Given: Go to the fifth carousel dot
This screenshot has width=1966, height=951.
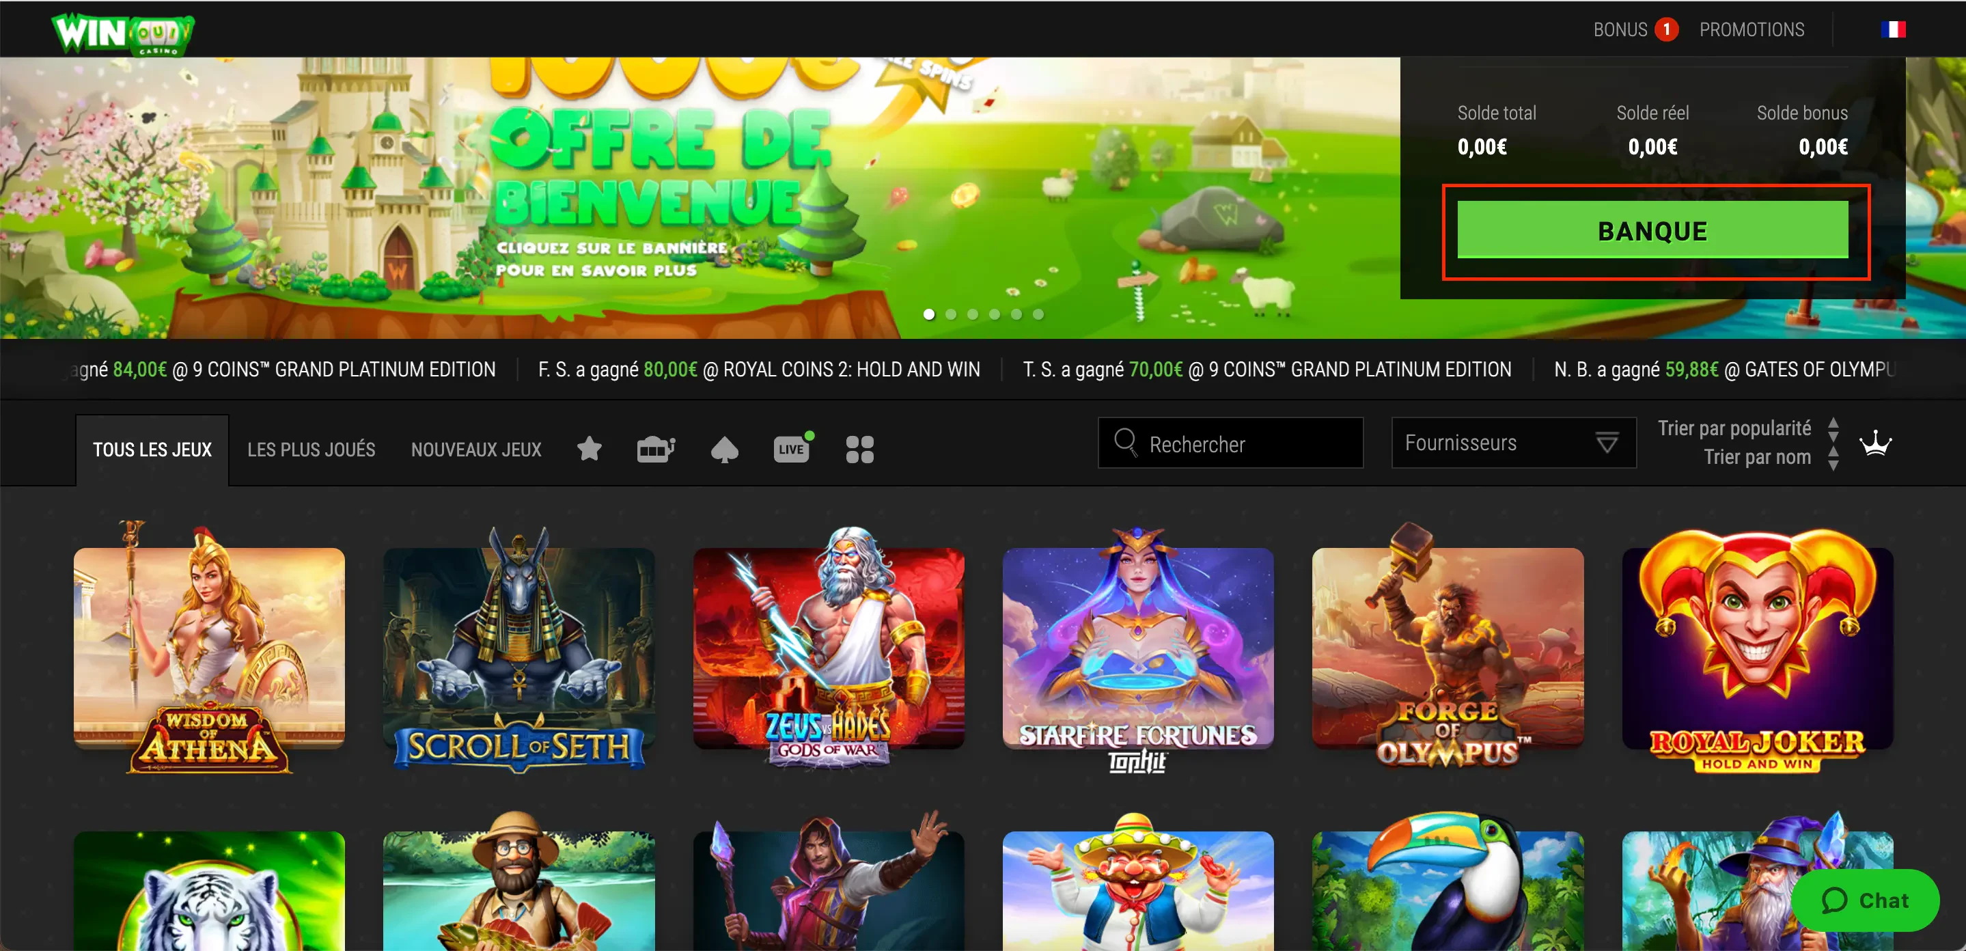Looking at the screenshot, I should point(1016,314).
